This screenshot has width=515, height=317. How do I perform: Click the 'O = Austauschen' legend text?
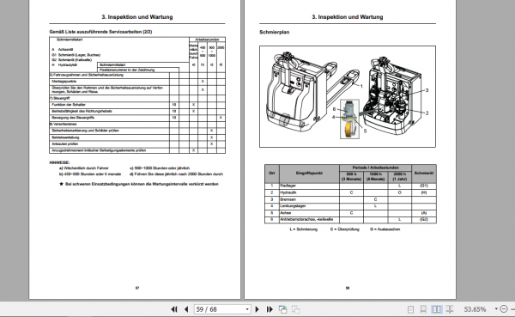point(385,229)
